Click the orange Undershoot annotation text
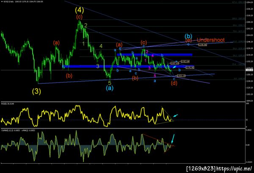This screenshot has width=254, height=173. (x=210, y=40)
